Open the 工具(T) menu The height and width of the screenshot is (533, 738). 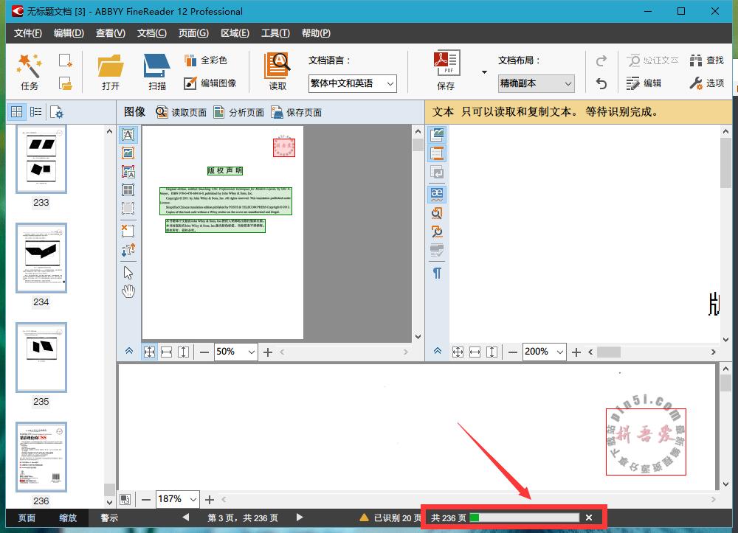[x=275, y=33]
